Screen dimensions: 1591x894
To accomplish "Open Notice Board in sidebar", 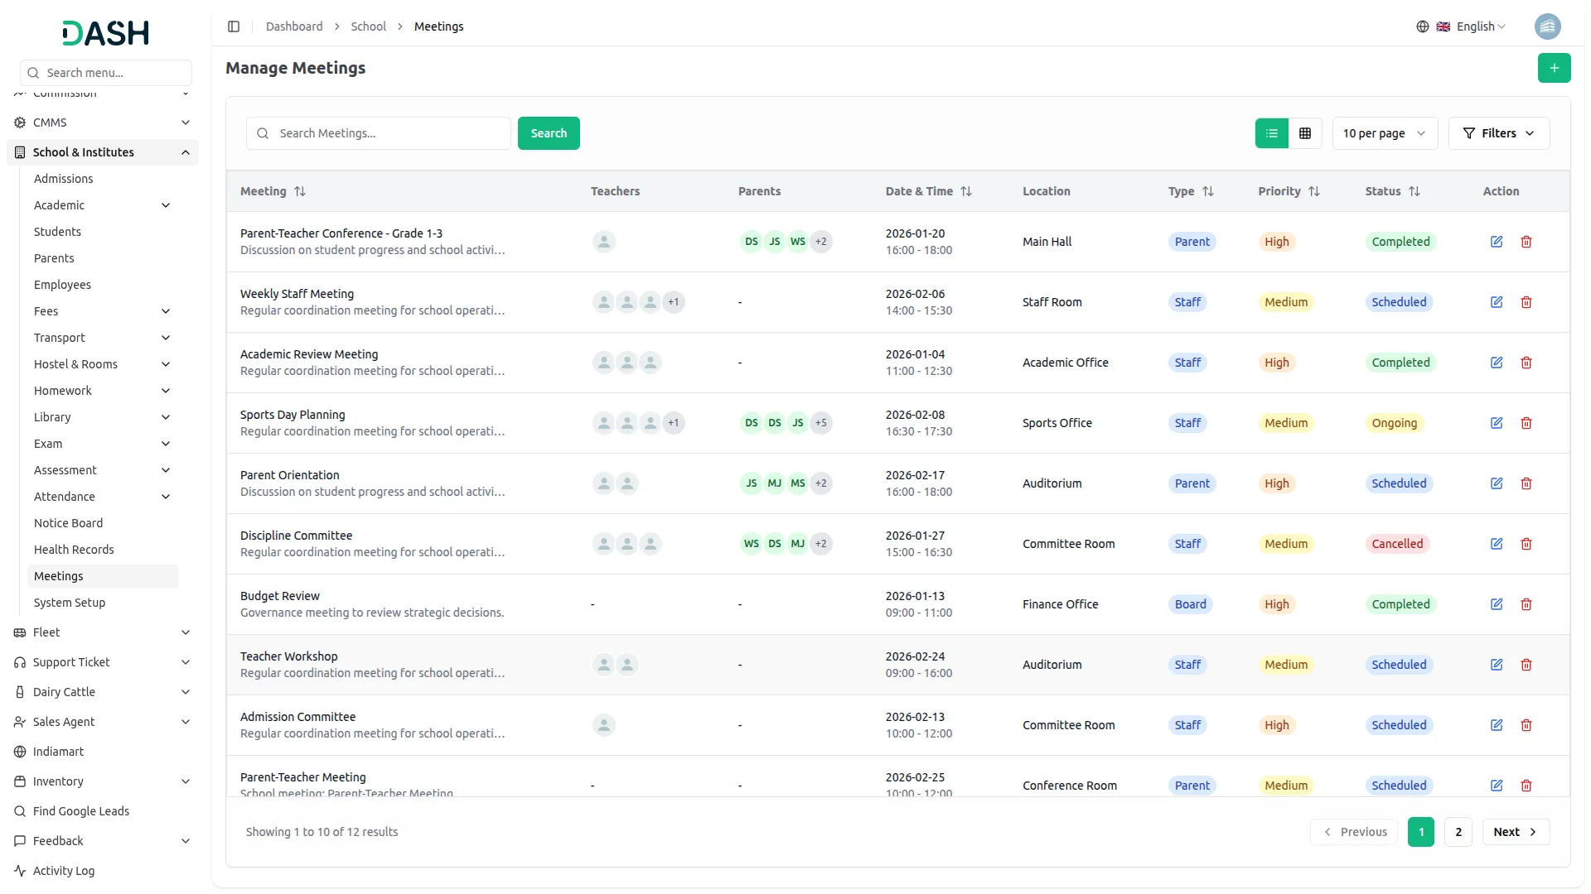I will [x=69, y=523].
